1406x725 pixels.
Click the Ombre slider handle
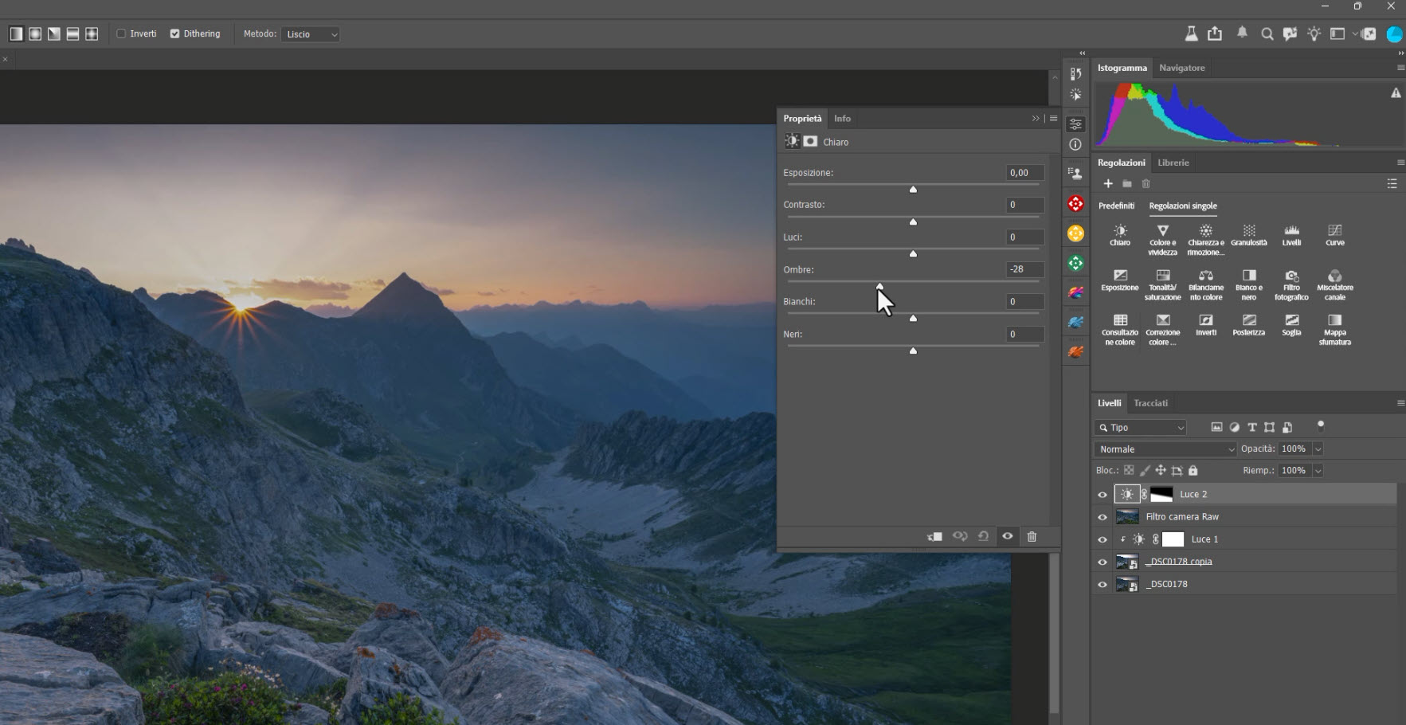pos(879,286)
